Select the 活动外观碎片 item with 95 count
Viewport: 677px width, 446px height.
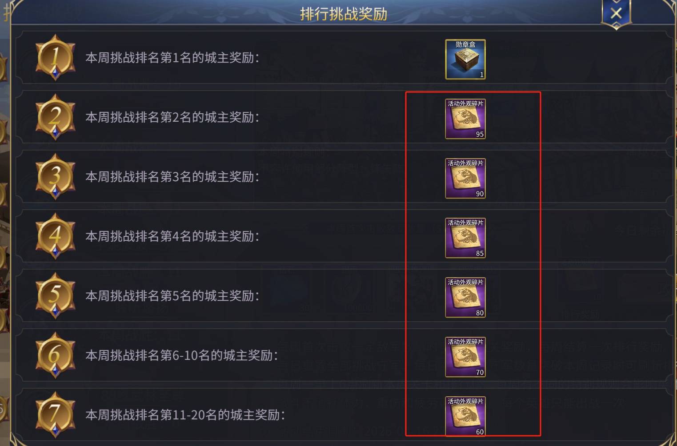click(x=465, y=119)
